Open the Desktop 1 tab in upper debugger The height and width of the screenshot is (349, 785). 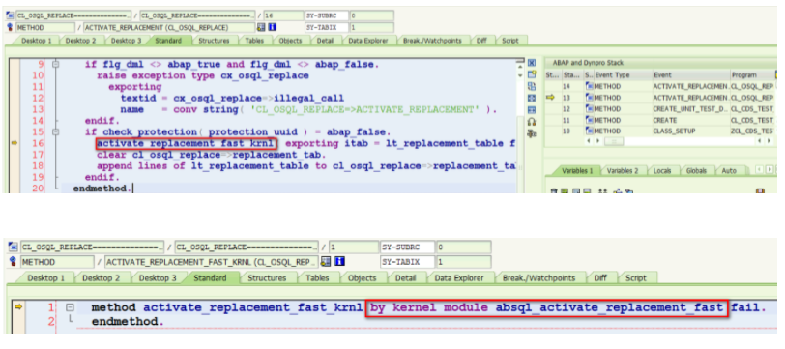[36, 41]
